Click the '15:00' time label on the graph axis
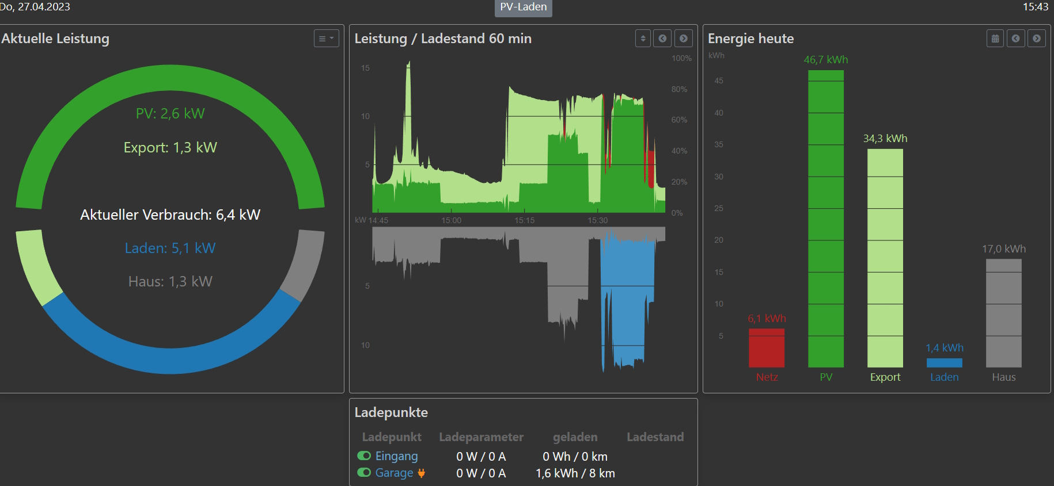This screenshot has height=486, width=1054. click(452, 220)
